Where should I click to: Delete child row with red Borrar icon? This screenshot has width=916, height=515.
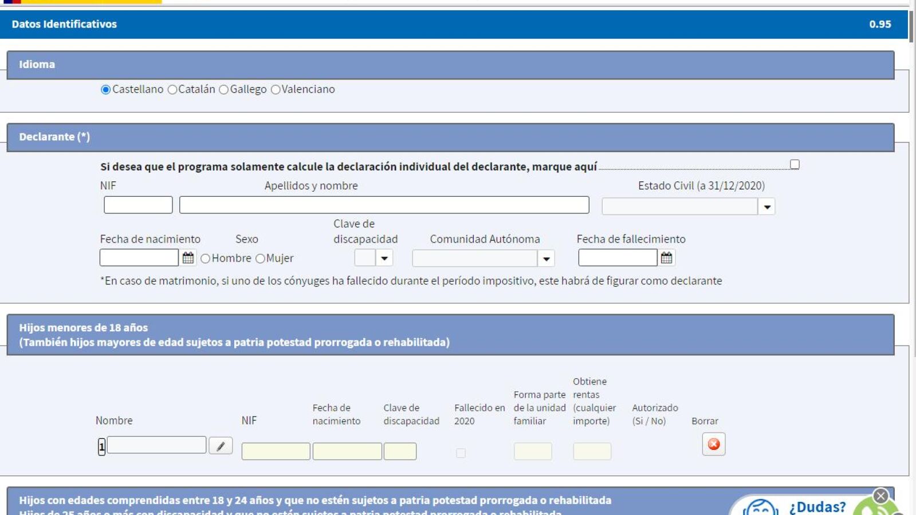pyautogui.click(x=713, y=444)
